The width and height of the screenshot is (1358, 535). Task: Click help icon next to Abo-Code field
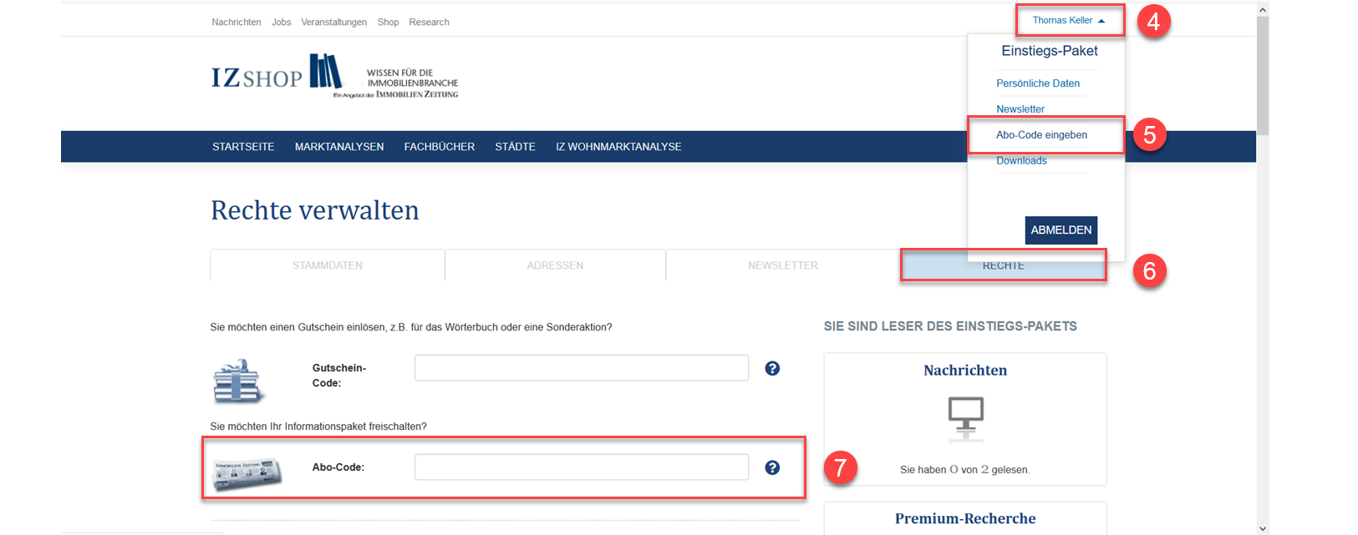pyautogui.click(x=772, y=467)
